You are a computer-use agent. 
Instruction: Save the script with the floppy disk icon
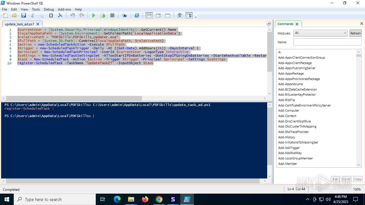tap(23, 15)
